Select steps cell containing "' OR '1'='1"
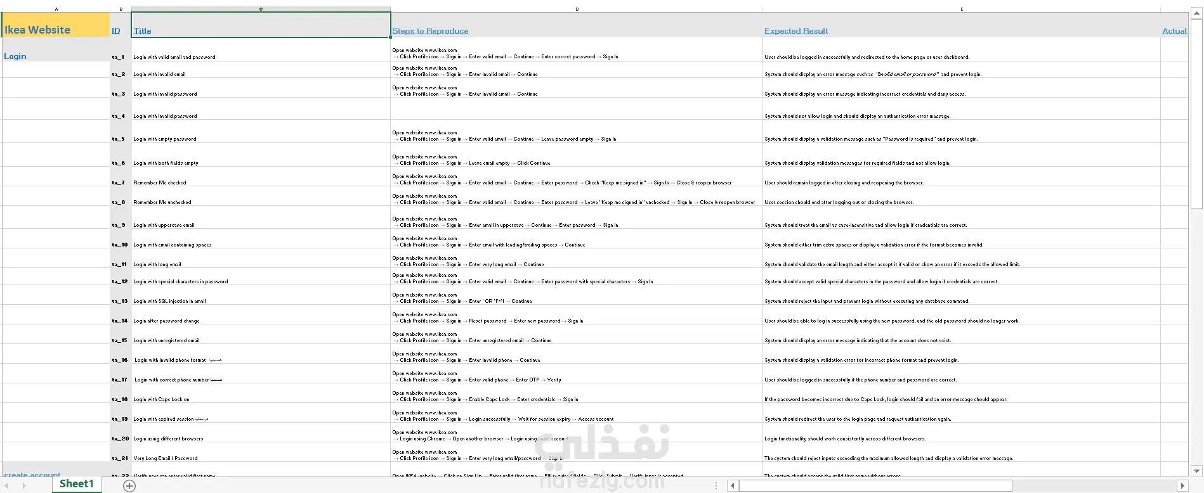This screenshot has width=1204, height=493. pos(577,295)
